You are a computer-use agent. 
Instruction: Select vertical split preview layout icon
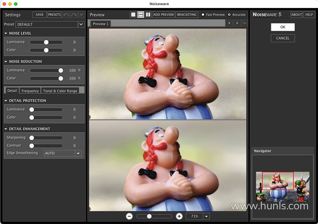pos(148,15)
